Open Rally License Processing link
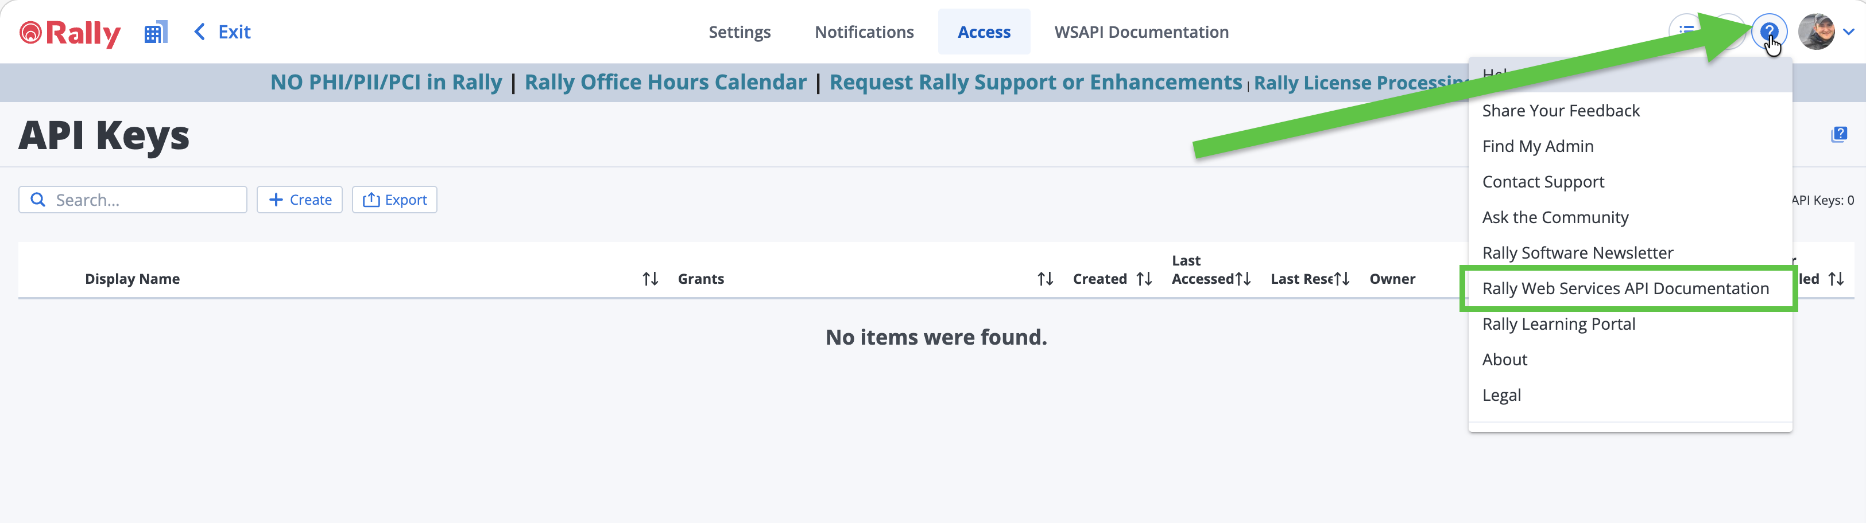The image size is (1866, 523). 1362,83
